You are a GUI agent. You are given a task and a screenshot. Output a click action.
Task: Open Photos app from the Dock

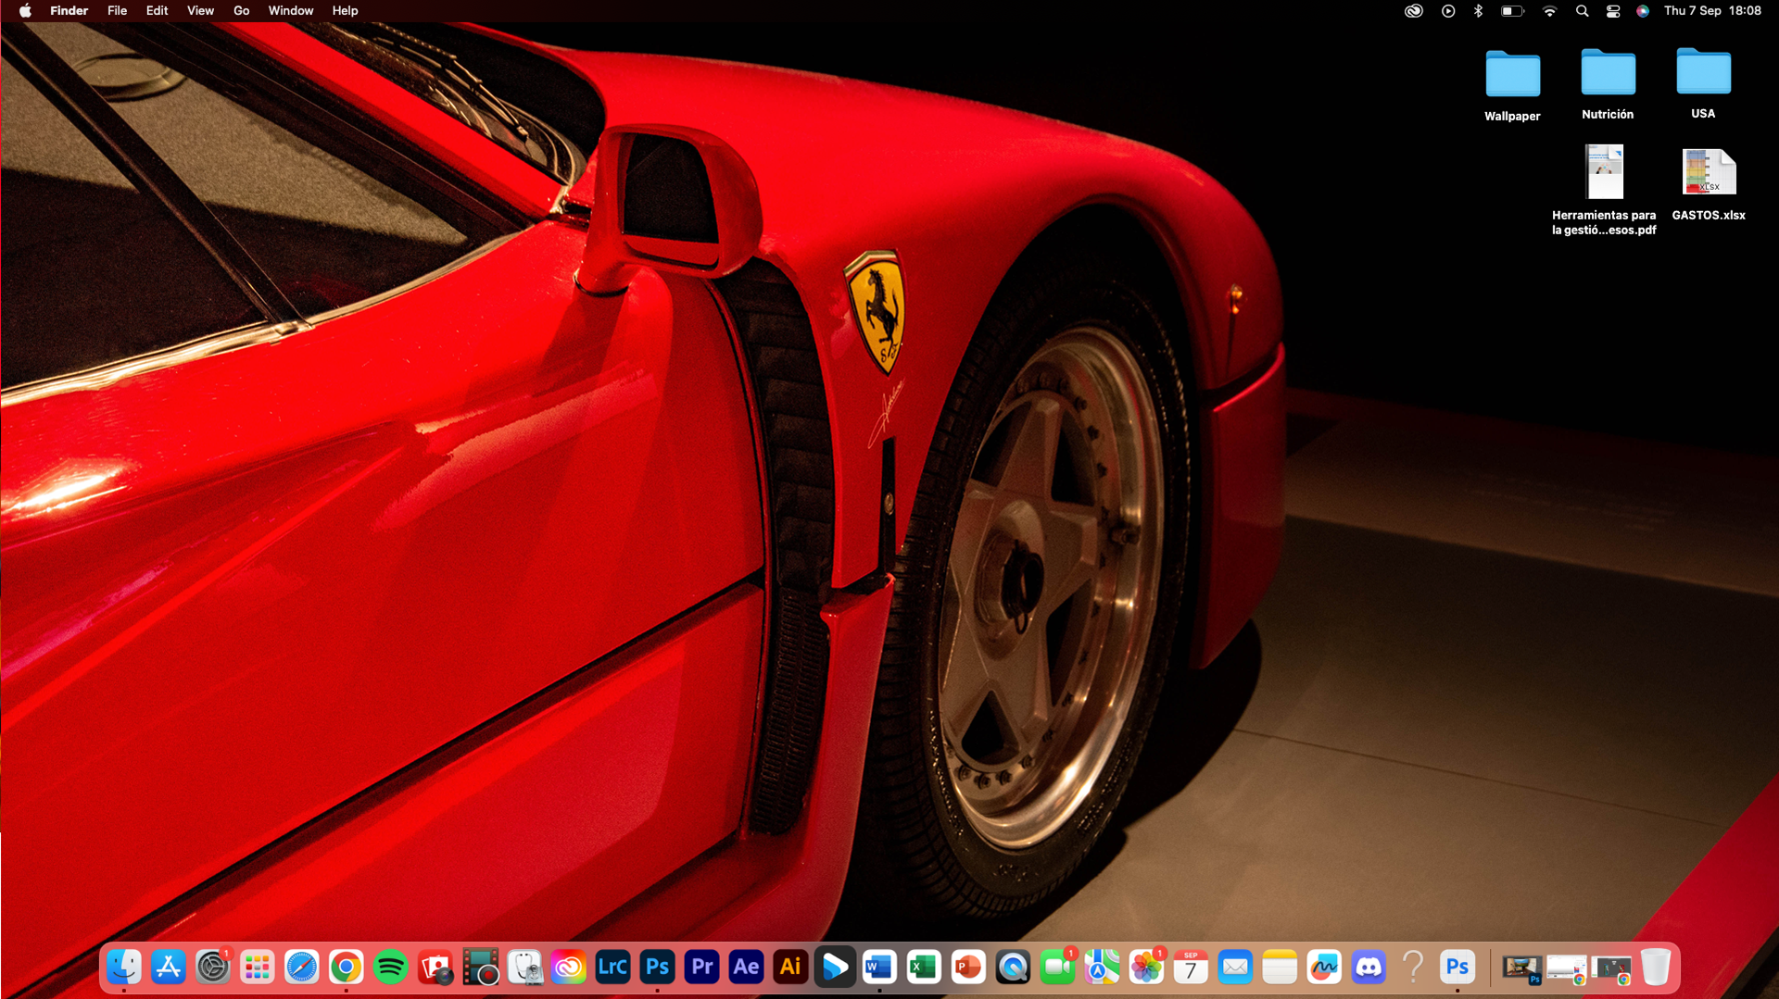tap(1147, 968)
